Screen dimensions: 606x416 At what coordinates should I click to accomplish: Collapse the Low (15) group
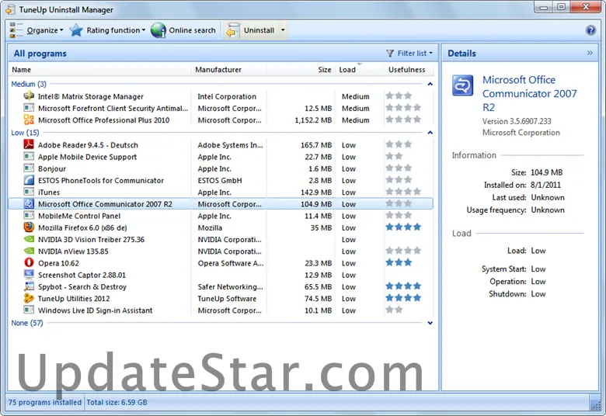click(430, 133)
